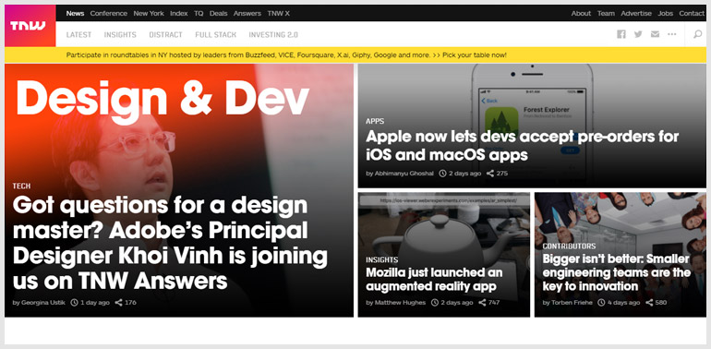The width and height of the screenshot is (711, 349).
Task: Open the Jobs link
Action: pyautogui.click(x=665, y=13)
